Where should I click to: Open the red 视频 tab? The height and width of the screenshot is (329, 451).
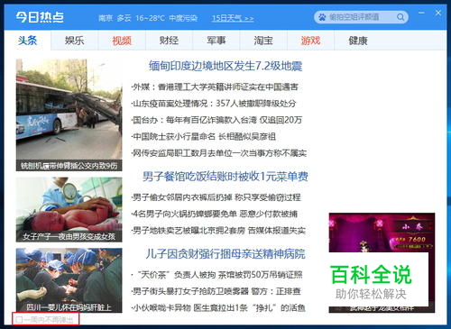(122, 41)
